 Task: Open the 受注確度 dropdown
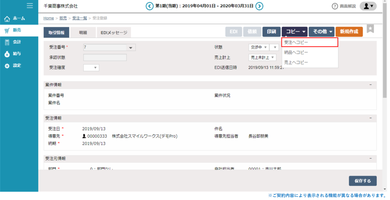click(x=91, y=68)
